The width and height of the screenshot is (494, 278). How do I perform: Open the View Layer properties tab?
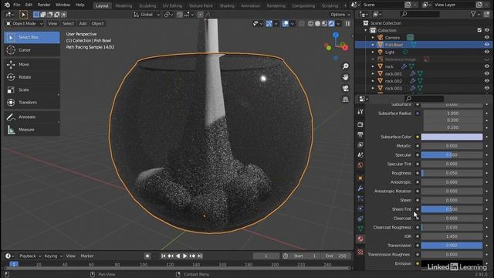click(360, 144)
